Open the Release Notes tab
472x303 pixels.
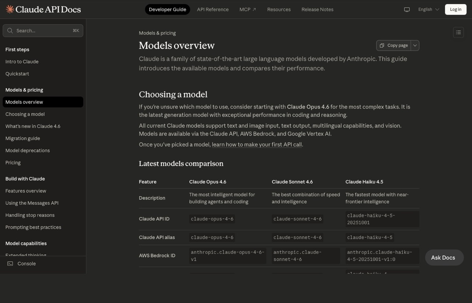[x=317, y=10]
